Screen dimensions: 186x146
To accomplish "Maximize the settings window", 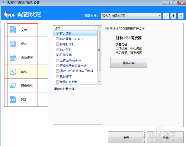I will (174, 3).
